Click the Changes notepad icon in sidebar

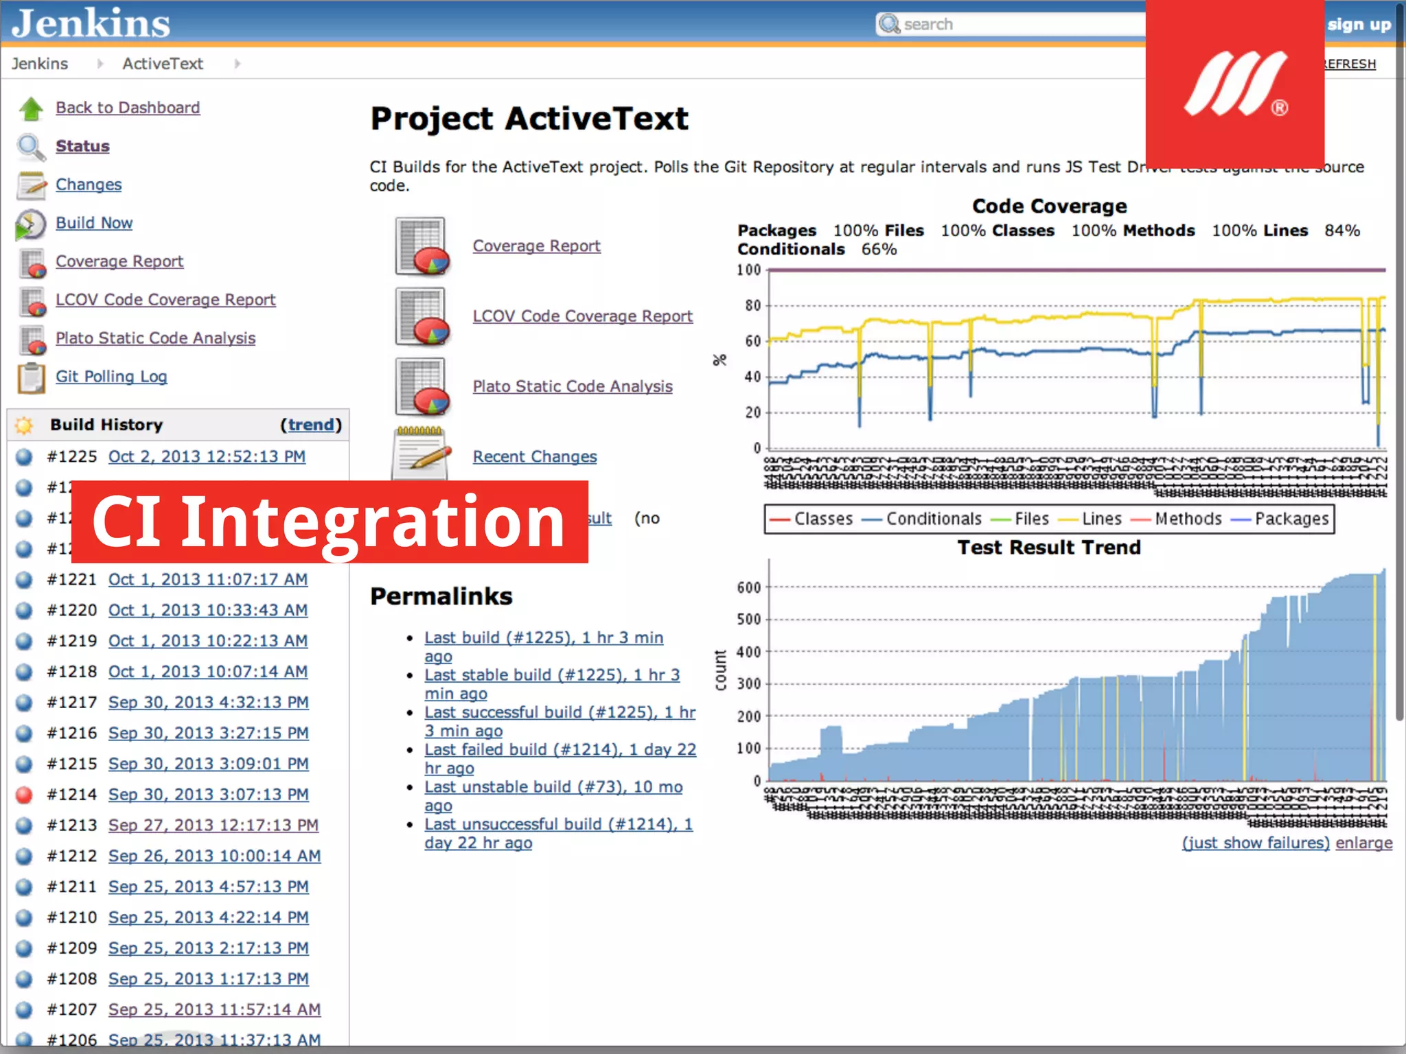pos(32,185)
